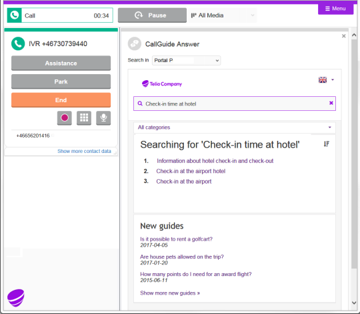This screenshot has height=314, width=360.
Task: Park the current call
Action: (61, 82)
